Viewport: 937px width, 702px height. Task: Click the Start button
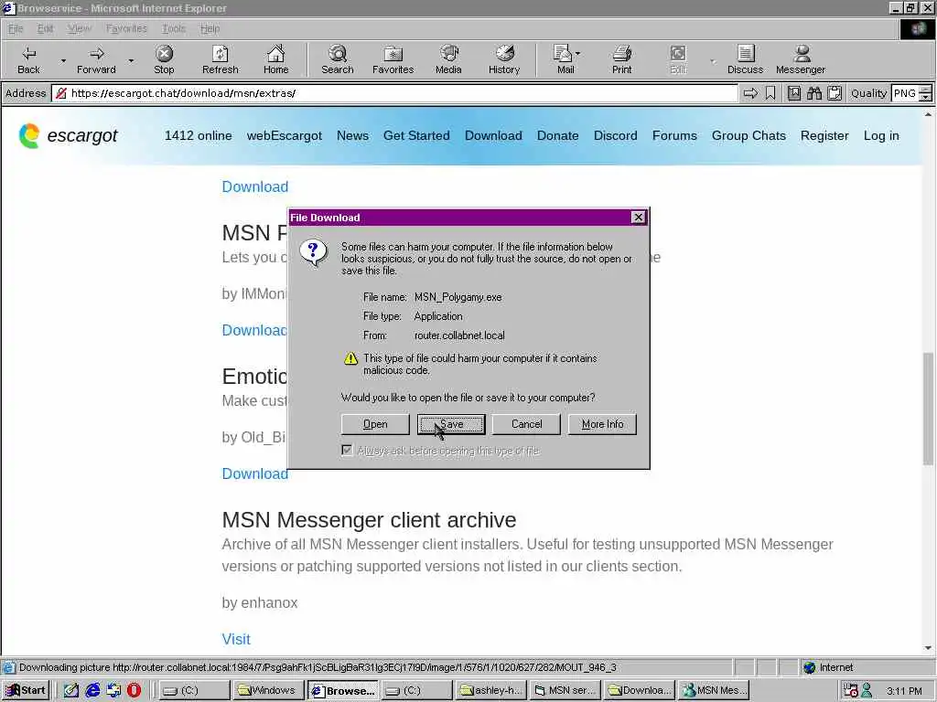click(25, 690)
